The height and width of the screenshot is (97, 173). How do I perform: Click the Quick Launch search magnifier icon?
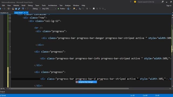(x=162, y=2)
